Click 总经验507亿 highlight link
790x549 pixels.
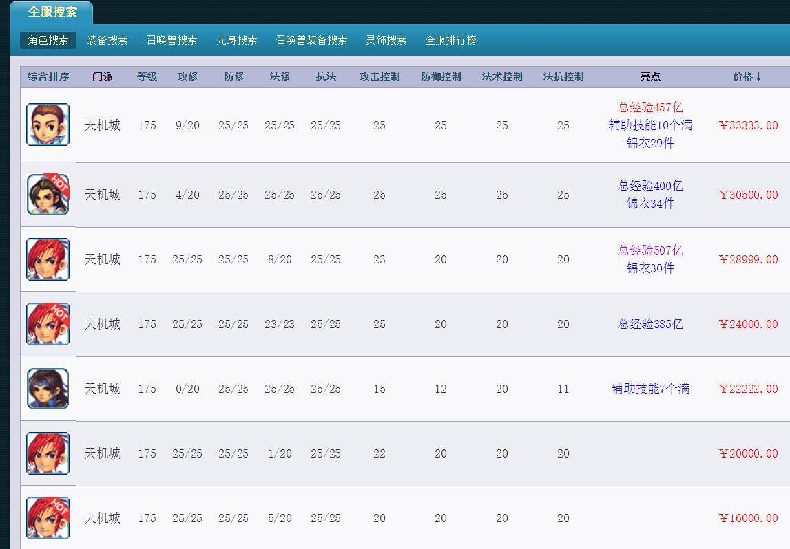point(650,250)
